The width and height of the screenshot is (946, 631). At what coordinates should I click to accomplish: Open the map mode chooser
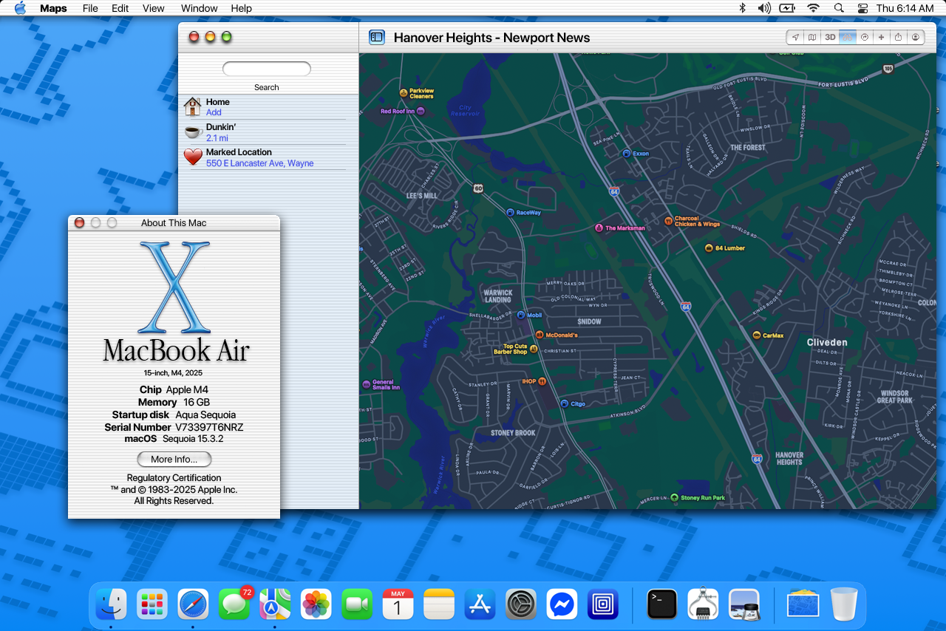click(x=812, y=37)
